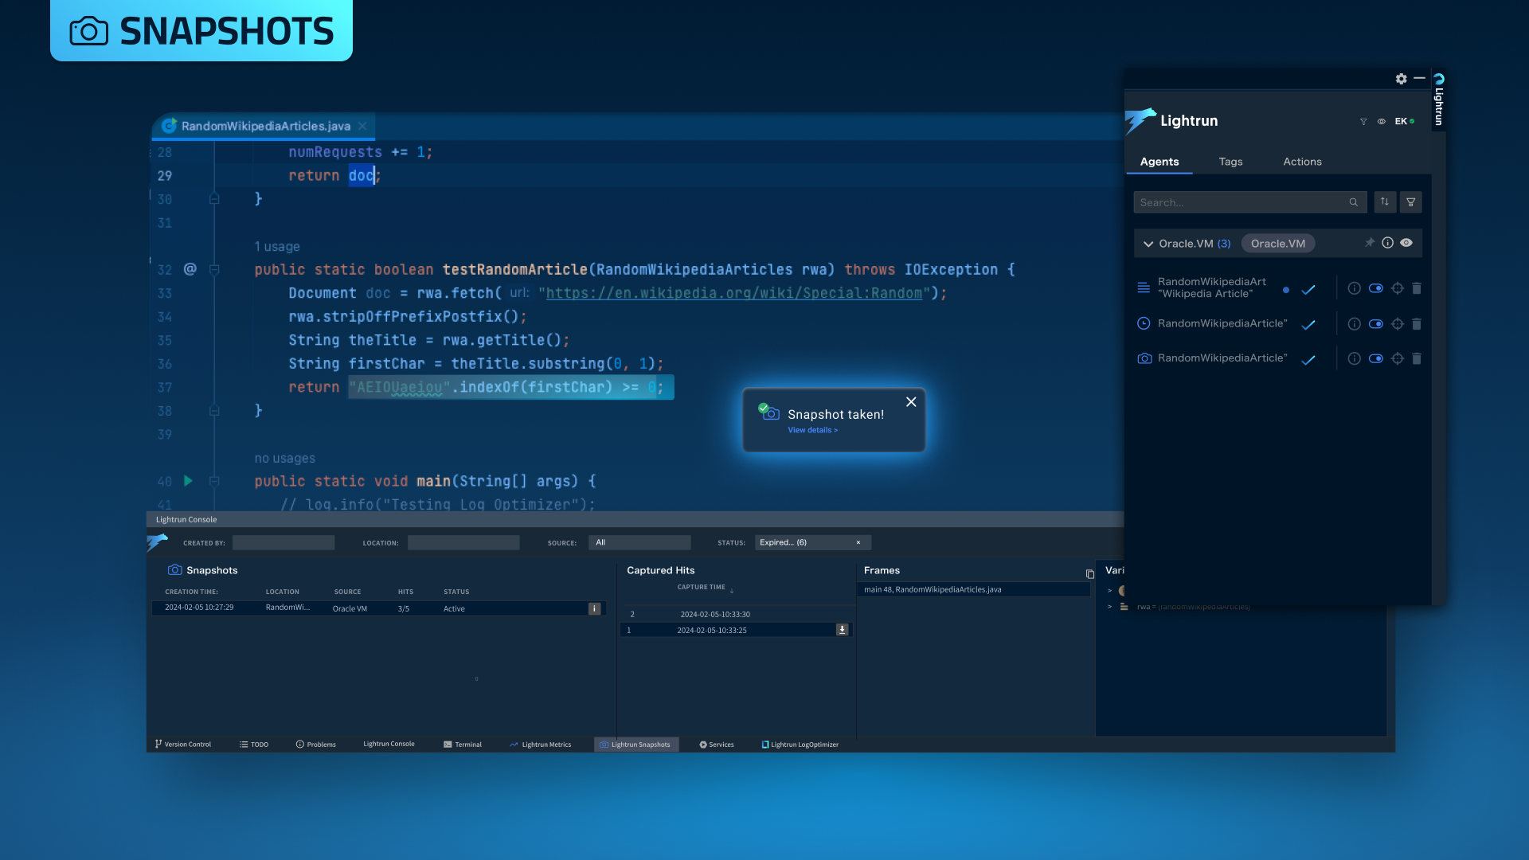Switch to the Tags tab
Screen dimensions: 1529x860
pos(1230,162)
